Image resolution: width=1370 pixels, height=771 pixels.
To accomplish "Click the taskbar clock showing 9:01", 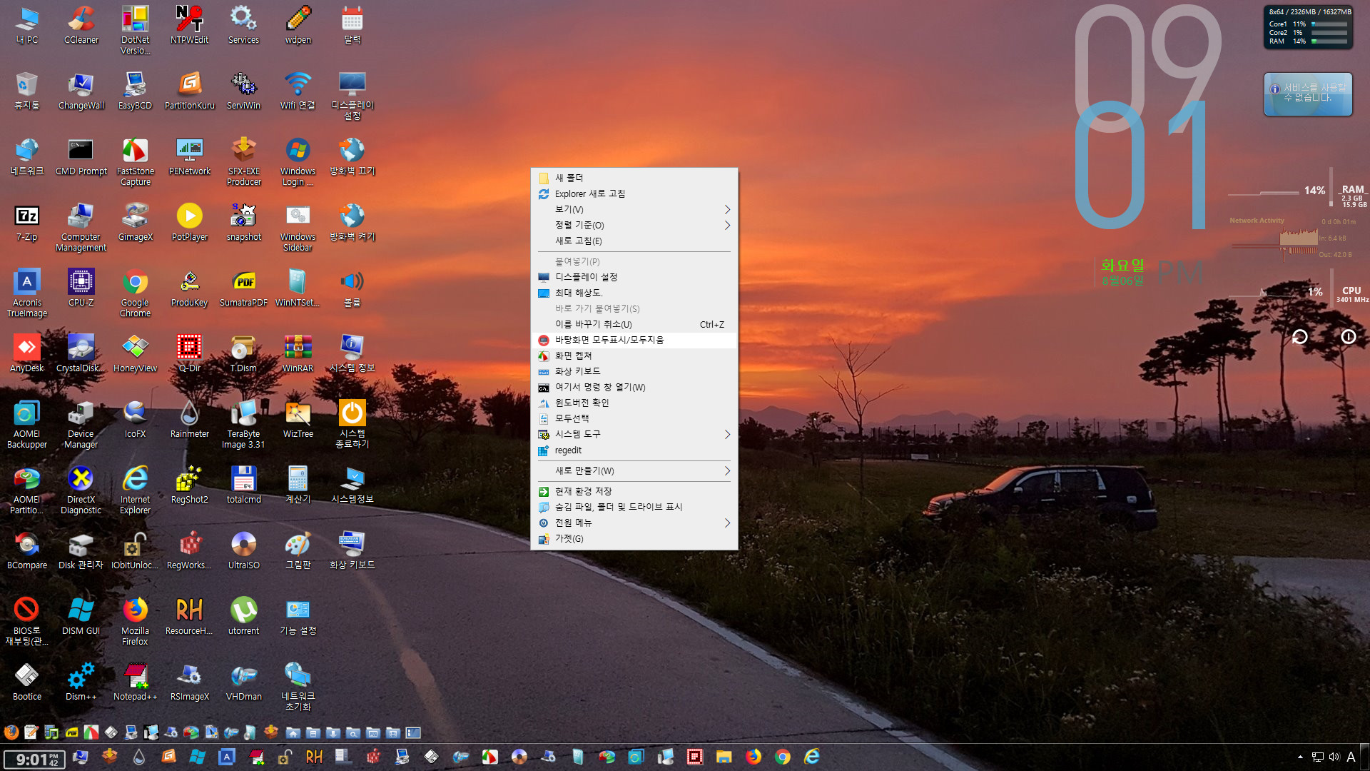I will 34,759.
